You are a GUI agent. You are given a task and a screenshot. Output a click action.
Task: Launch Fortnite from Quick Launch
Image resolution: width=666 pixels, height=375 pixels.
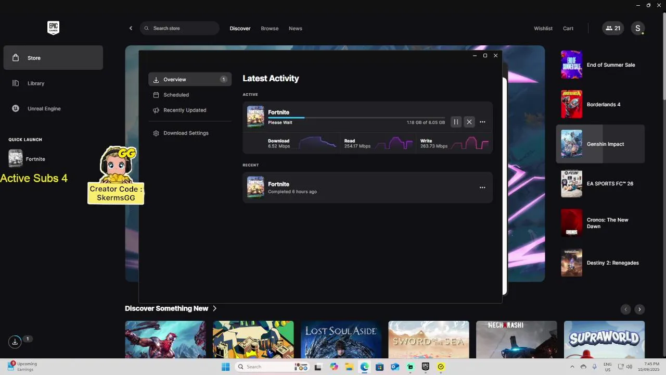27,159
